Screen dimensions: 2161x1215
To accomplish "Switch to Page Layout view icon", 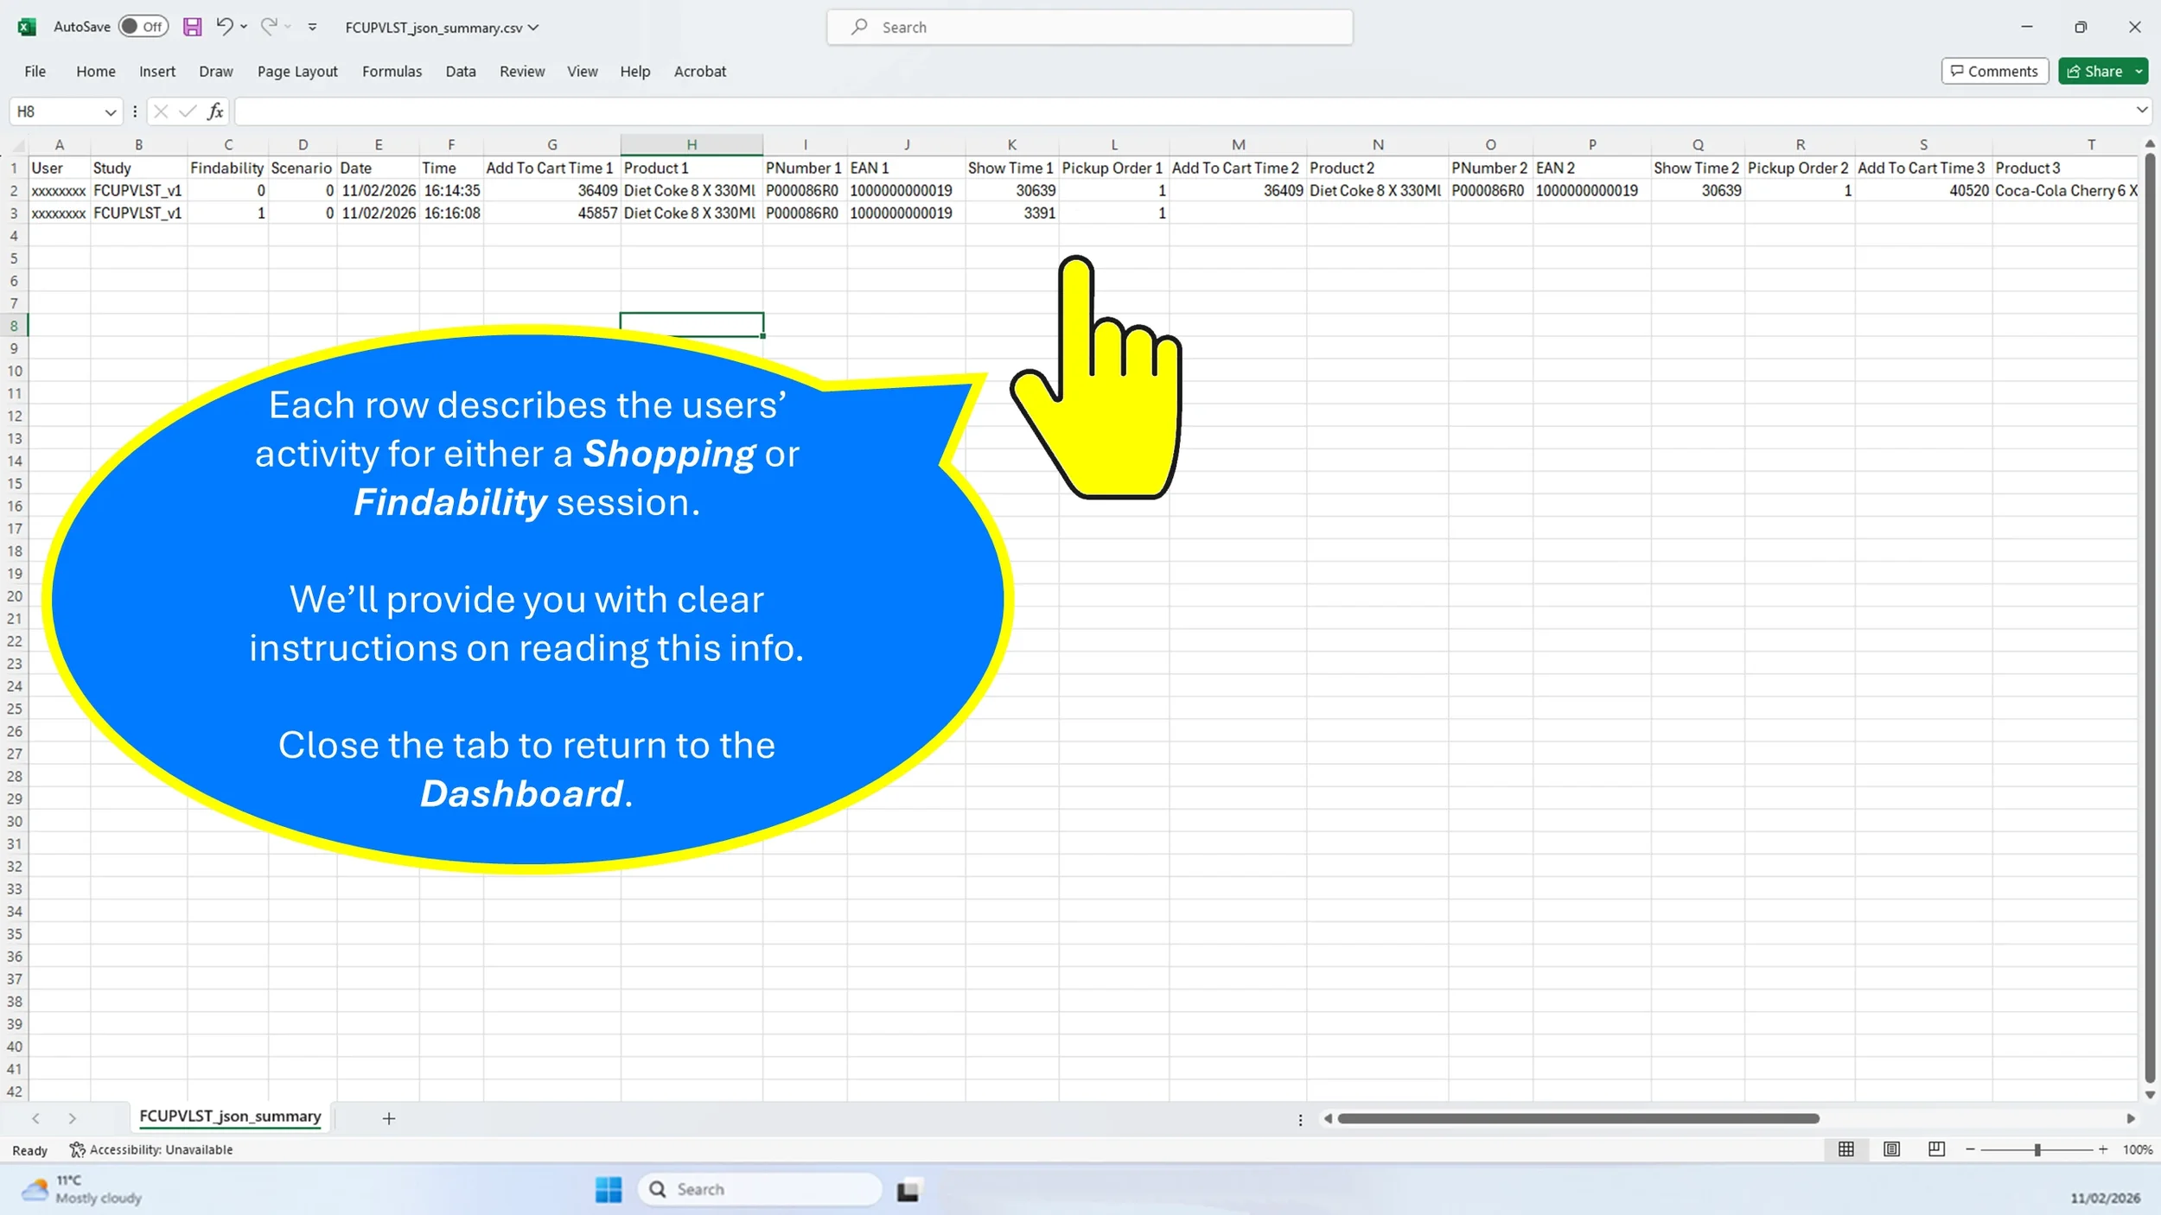I will (1891, 1149).
